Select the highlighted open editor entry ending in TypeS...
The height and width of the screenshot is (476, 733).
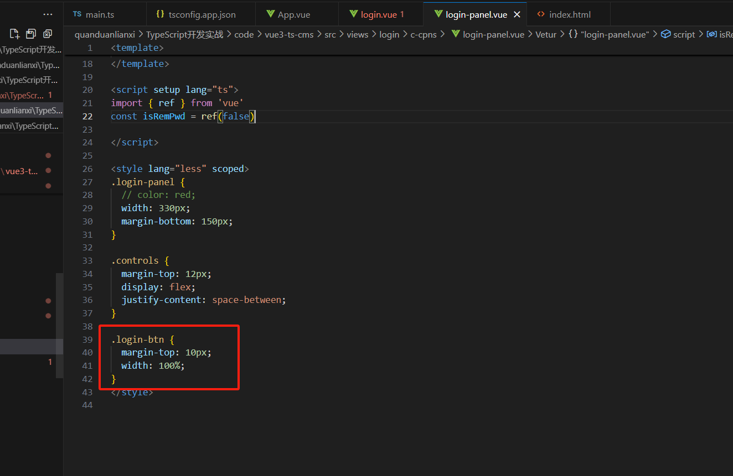[x=32, y=111]
